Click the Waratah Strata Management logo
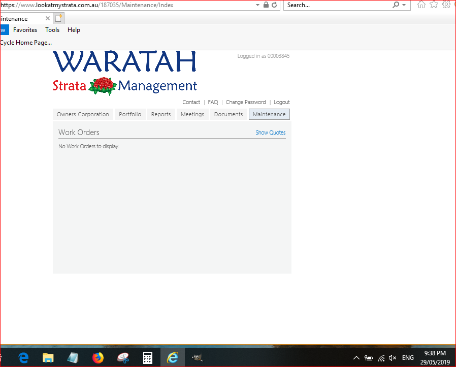Image resolution: width=456 pixels, height=367 pixels. (125, 73)
